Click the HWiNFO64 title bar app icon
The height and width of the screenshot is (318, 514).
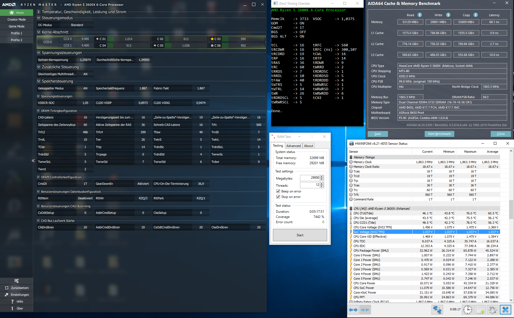(352, 143)
